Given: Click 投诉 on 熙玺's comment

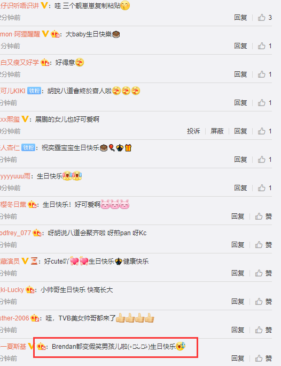Looking at the screenshot, I should pos(193,131).
